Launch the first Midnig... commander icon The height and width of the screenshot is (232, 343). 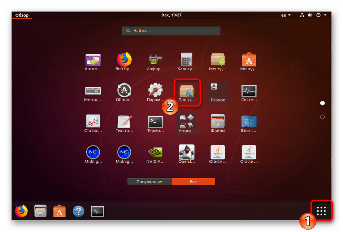pyautogui.click(x=93, y=155)
